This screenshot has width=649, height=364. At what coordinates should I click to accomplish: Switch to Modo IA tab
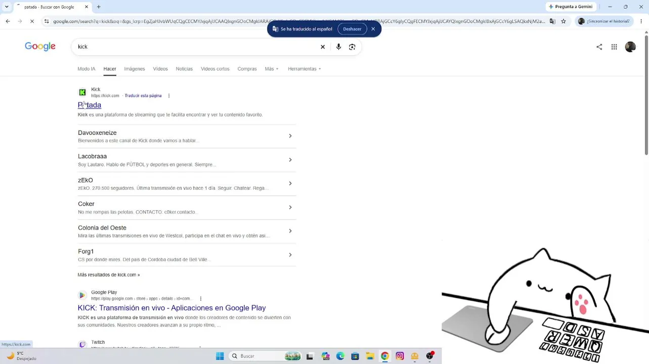click(x=86, y=69)
